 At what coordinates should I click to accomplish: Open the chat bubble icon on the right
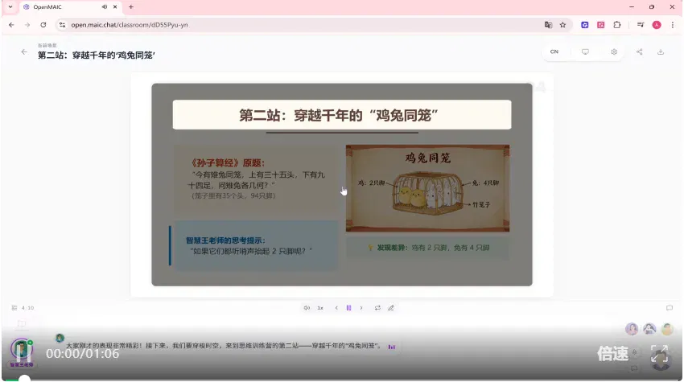670,308
